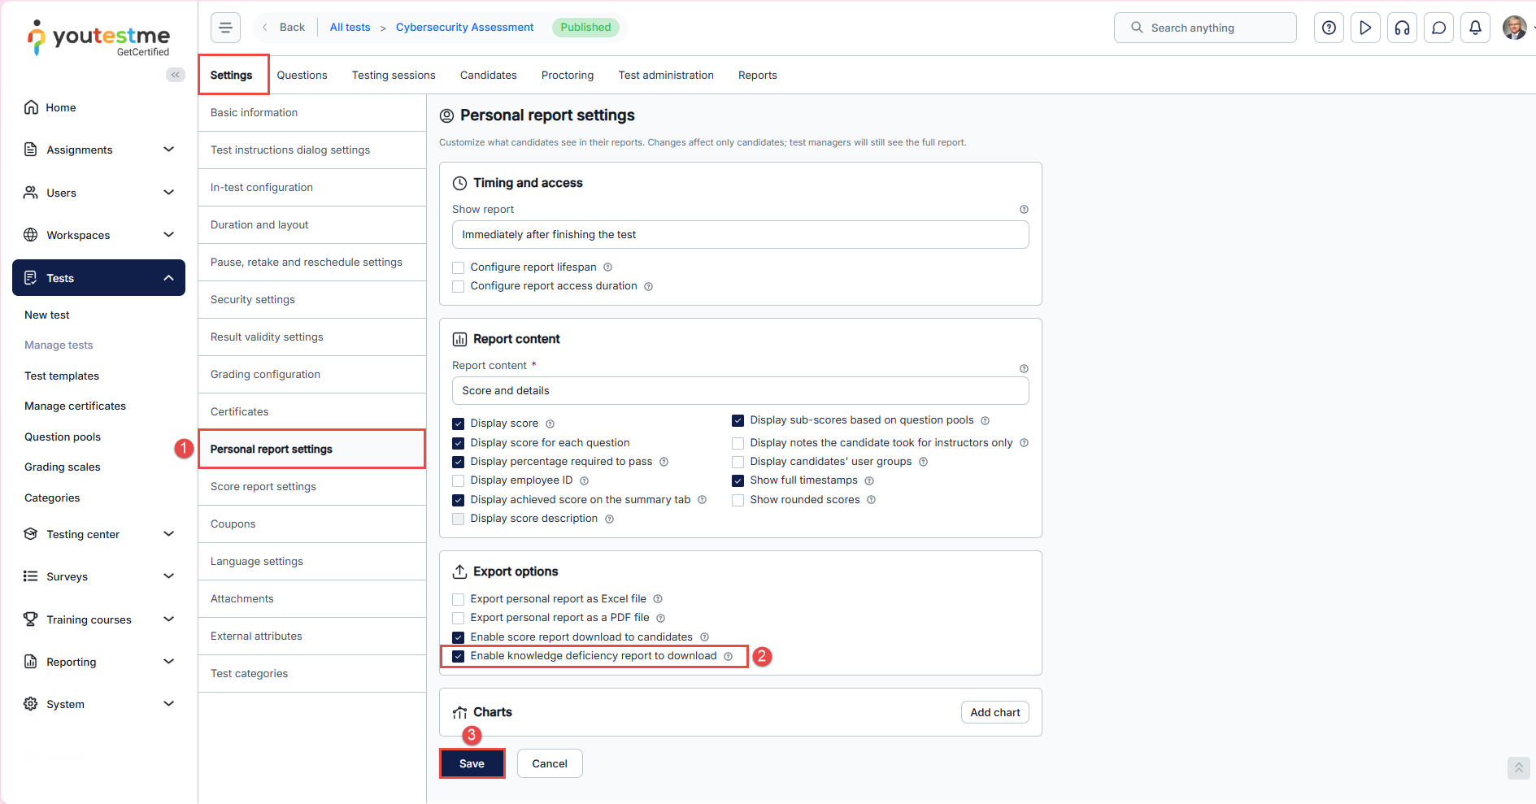Viewport: 1536px width, 804px height.
Task: Collapse the sidebar with double-chevron icon
Action: (x=175, y=75)
